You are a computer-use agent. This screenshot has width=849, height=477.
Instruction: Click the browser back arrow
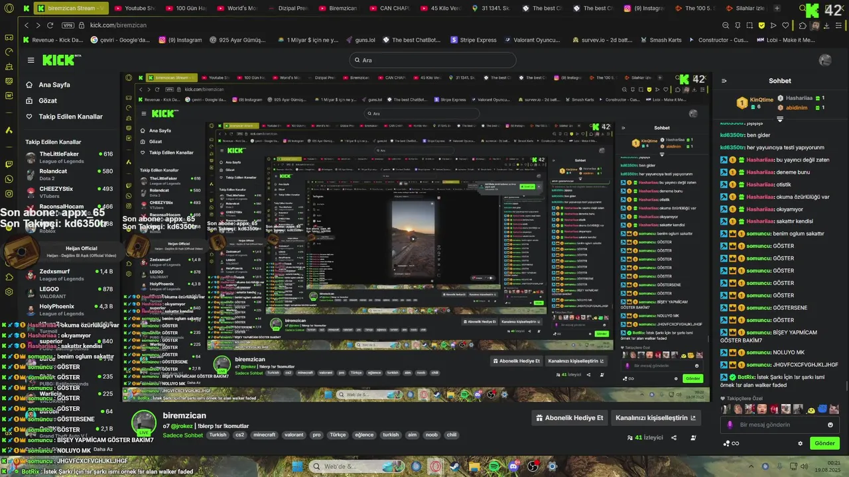tap(27, 25)
